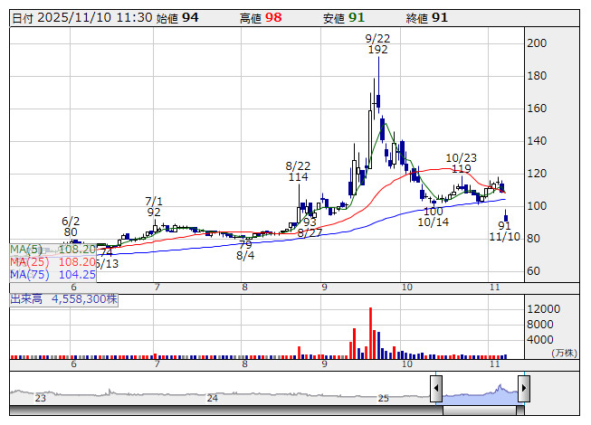Click the 8/4 low marker of 79
591x425 pixels.
tap(245, 250)
